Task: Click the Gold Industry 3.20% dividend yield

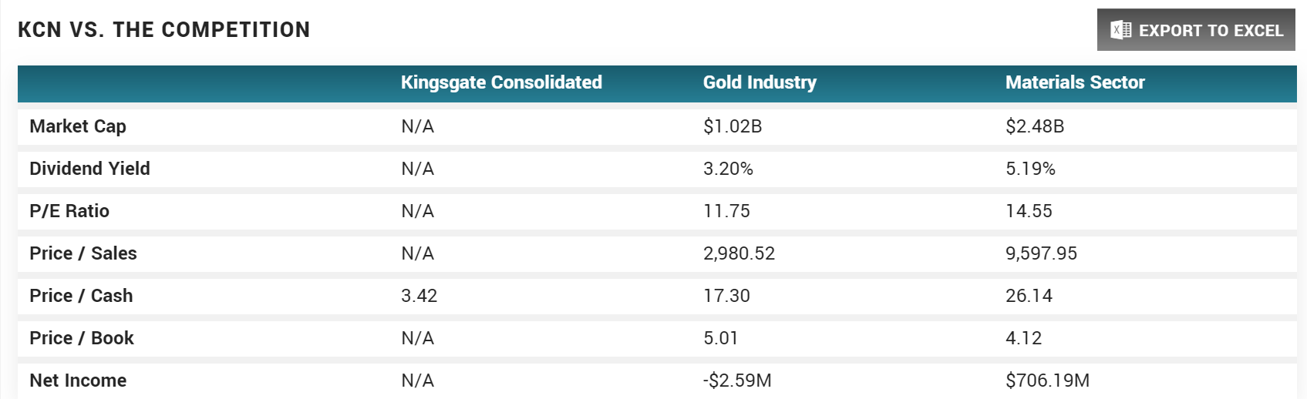Action: pos(728,169)
